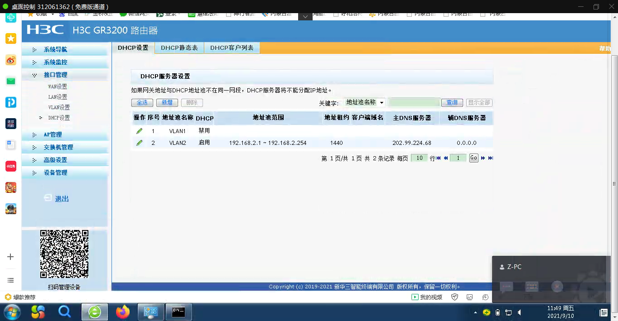Viewport: 618px width, 321px height.
Task: Open the command prompt taskbar icon
Action: coord(179,312)
